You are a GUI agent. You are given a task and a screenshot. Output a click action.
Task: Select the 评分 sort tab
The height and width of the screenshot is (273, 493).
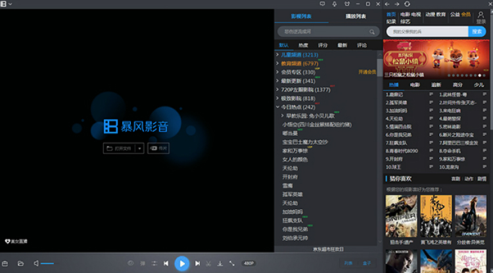[323, 45]
